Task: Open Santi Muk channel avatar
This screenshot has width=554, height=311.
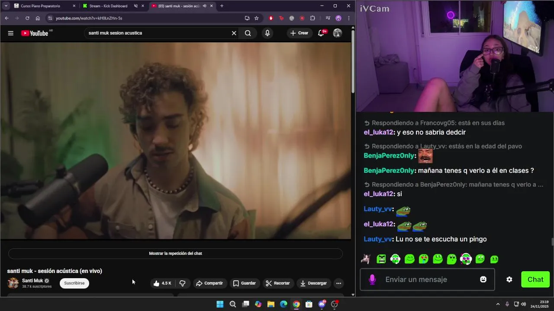Action: point(13,283)
